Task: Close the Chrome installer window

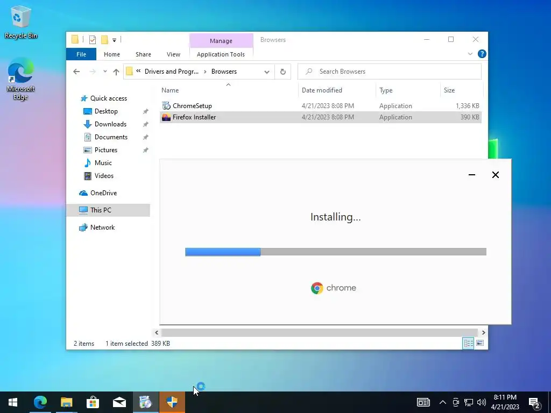Action: [496, 175]
